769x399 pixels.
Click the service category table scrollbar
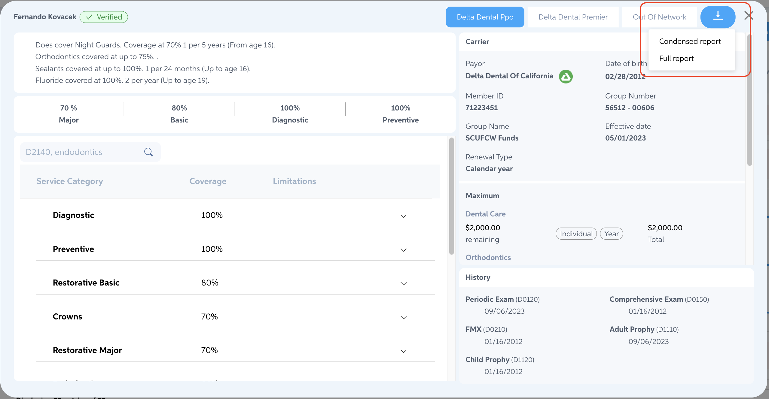(451, 196)
